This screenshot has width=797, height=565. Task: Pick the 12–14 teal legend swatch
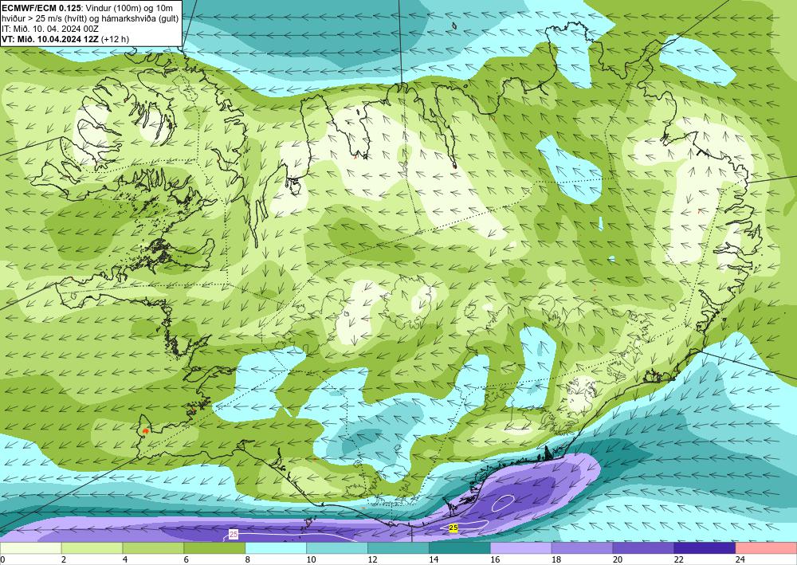[x=398, y=547]
